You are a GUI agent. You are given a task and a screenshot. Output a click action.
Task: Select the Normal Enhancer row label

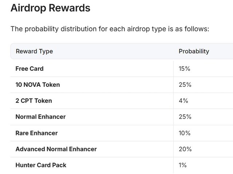tap(40, 117)
